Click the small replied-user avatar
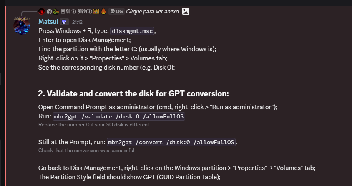This screenshot has height=186, width=352. click(41, 11)
